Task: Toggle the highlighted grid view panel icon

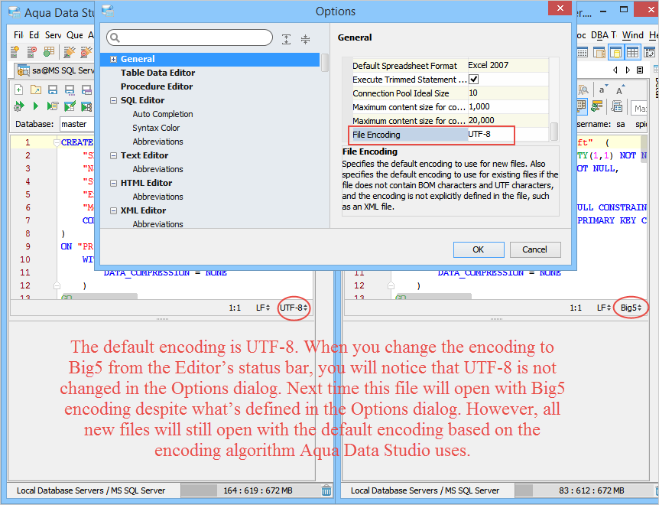Action: point(632,52)
